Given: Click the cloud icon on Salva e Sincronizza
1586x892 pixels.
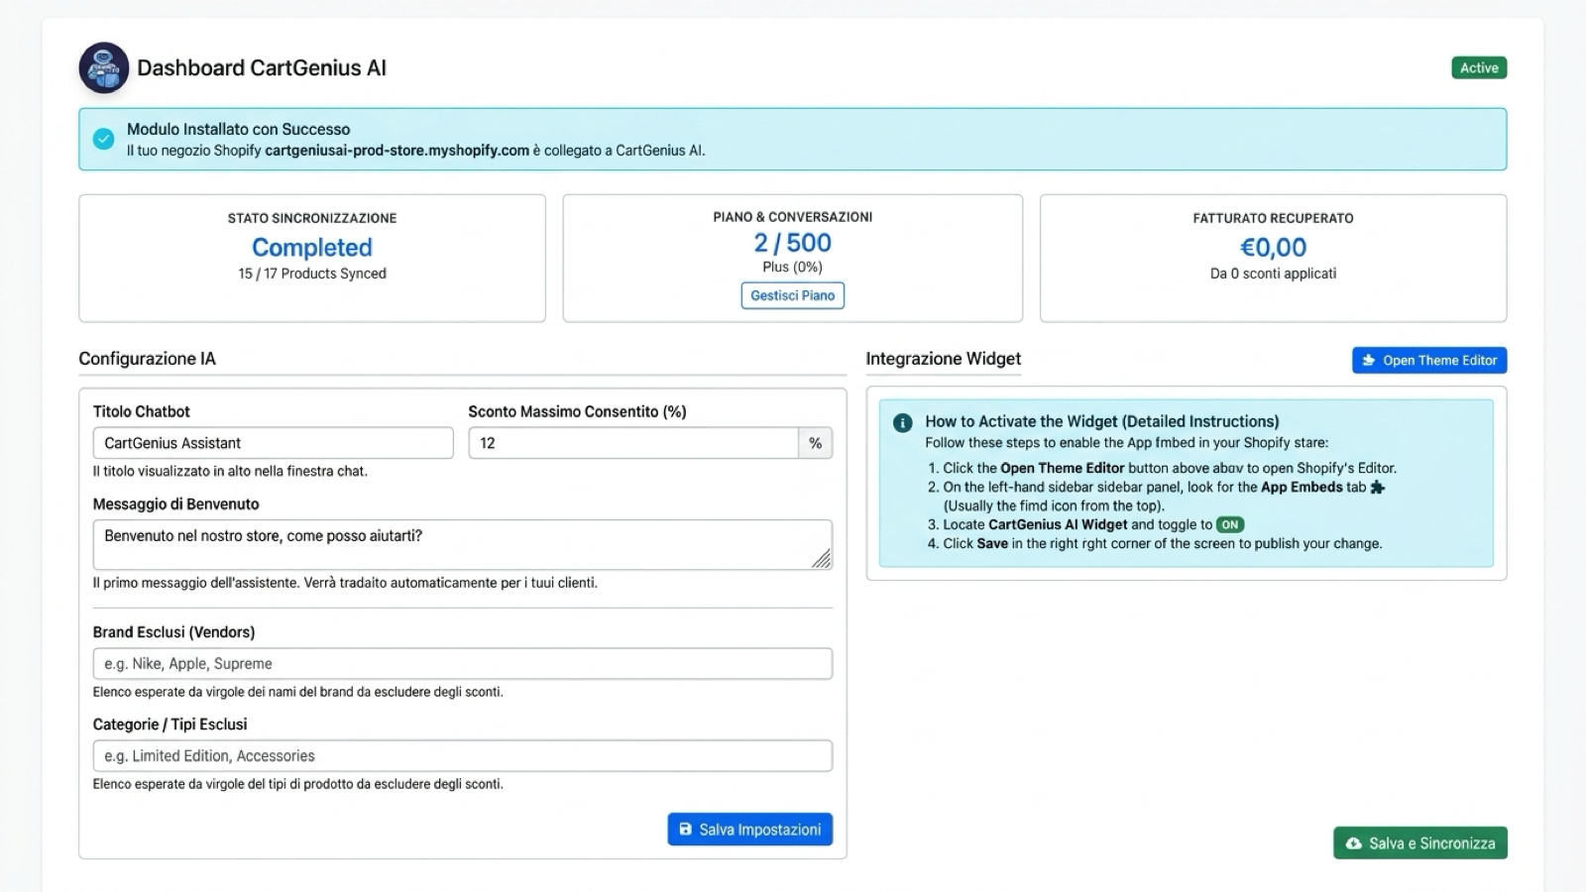Looking at the screenshot, I should pyautogui.click(x=1353, y=843).
